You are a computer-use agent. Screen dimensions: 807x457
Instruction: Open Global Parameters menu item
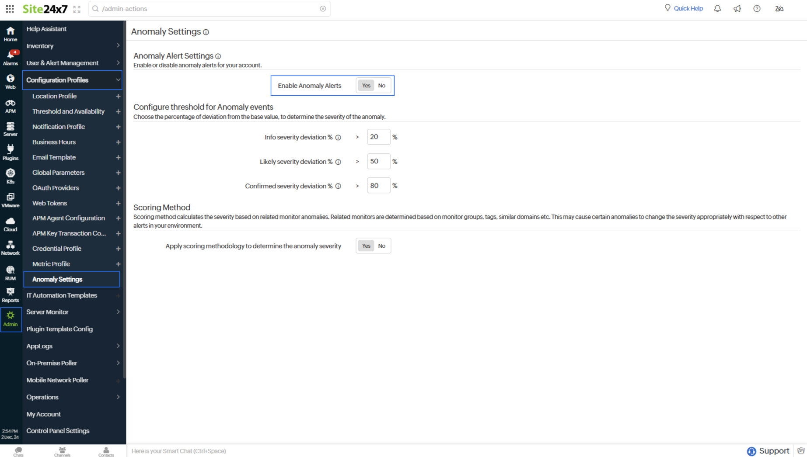click(x=58, y=173)
